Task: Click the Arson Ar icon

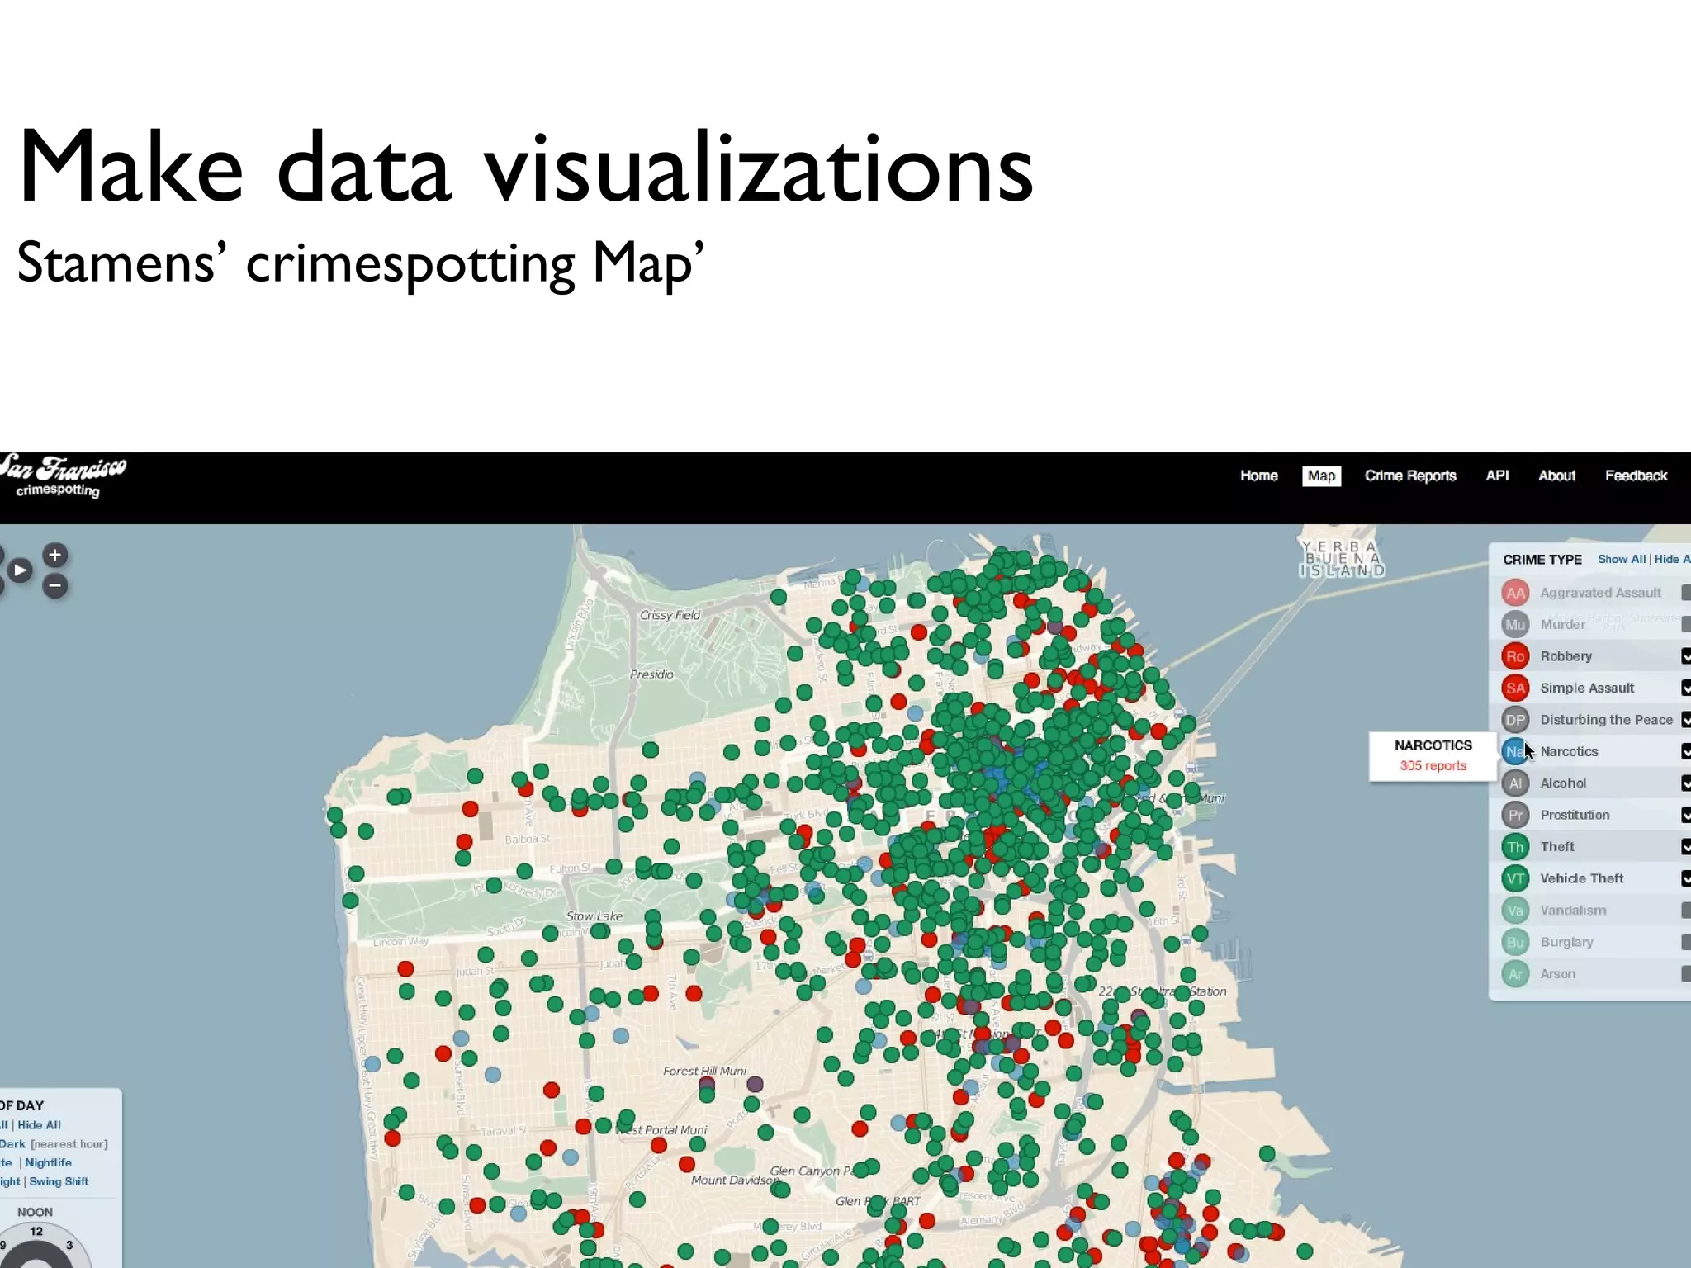Action: click(1515, 974)
